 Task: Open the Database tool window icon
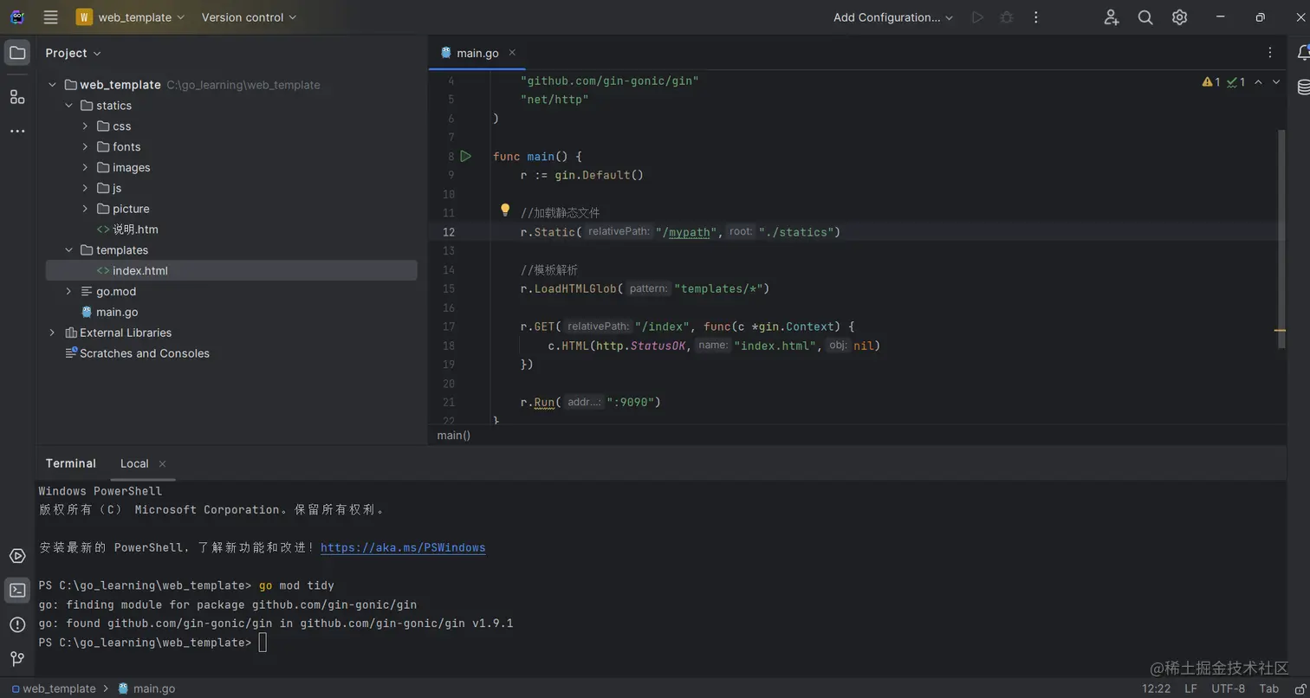tap(1303, 87)
